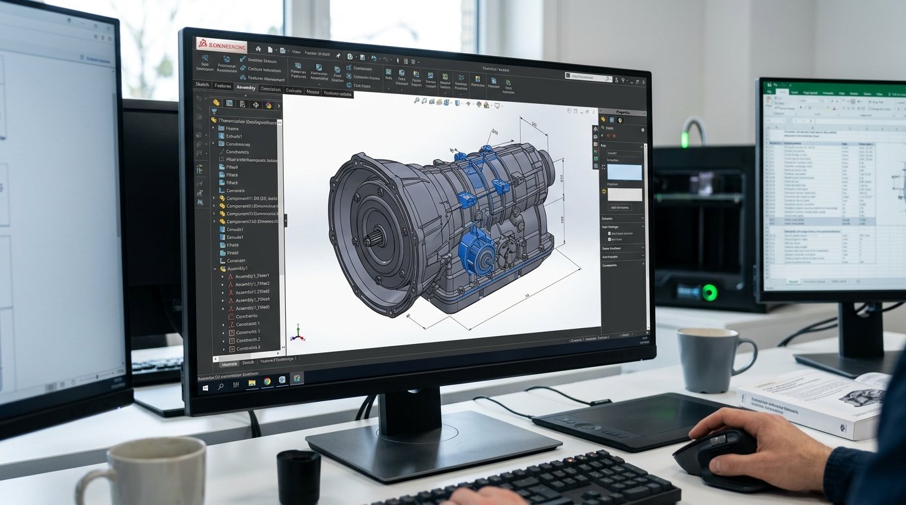The height and width of the screenshot is (505, 906).
Task: Click the pin icon beside the title menus
Action: [x=338, y=55]
